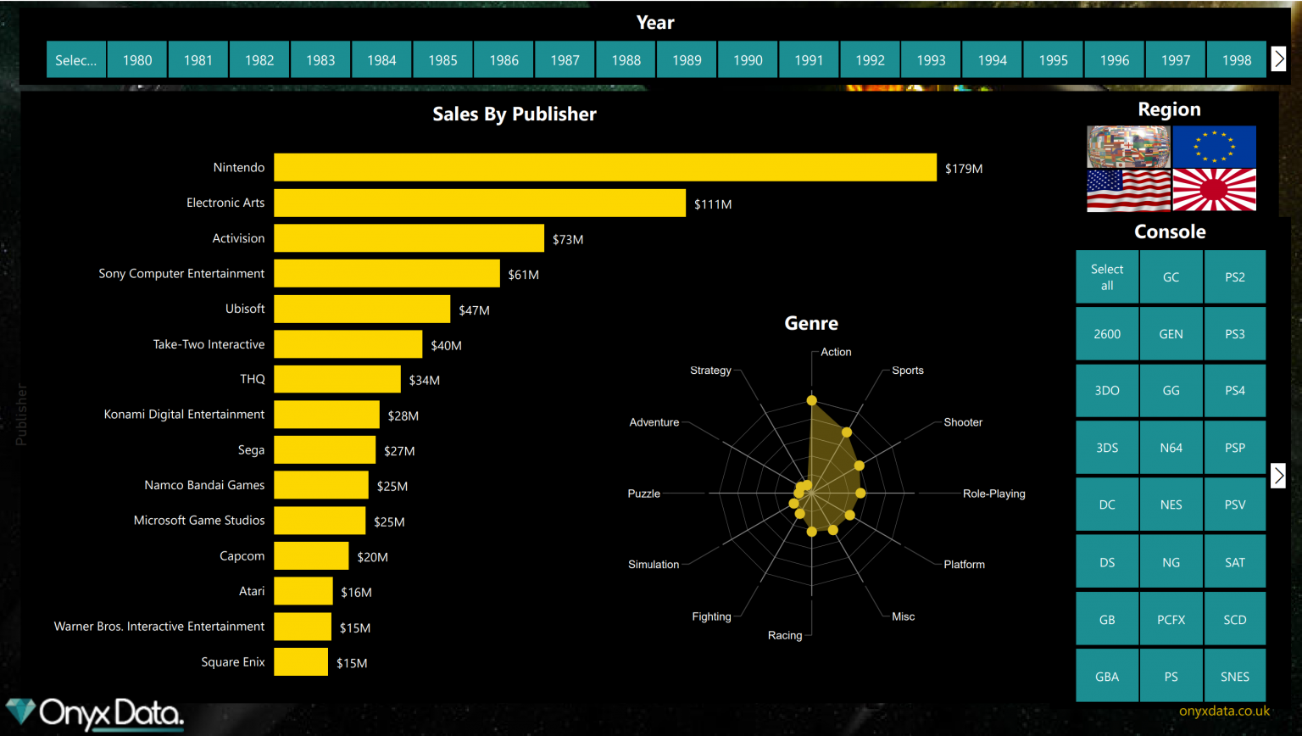Viewport: 1302px width, 736px height.
Task: Filter by year 1980
Action: [137, 59]
